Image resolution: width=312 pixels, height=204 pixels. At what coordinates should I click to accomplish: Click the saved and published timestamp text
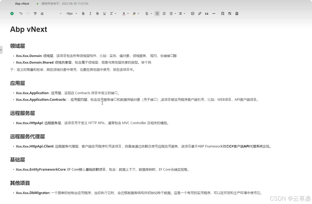pos(65,4)
